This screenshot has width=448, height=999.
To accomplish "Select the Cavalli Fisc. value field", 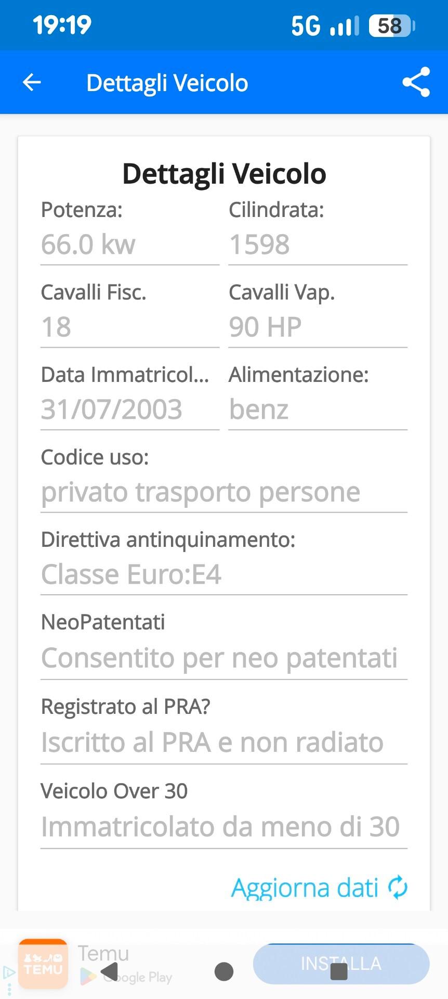I will click(129, 327).
